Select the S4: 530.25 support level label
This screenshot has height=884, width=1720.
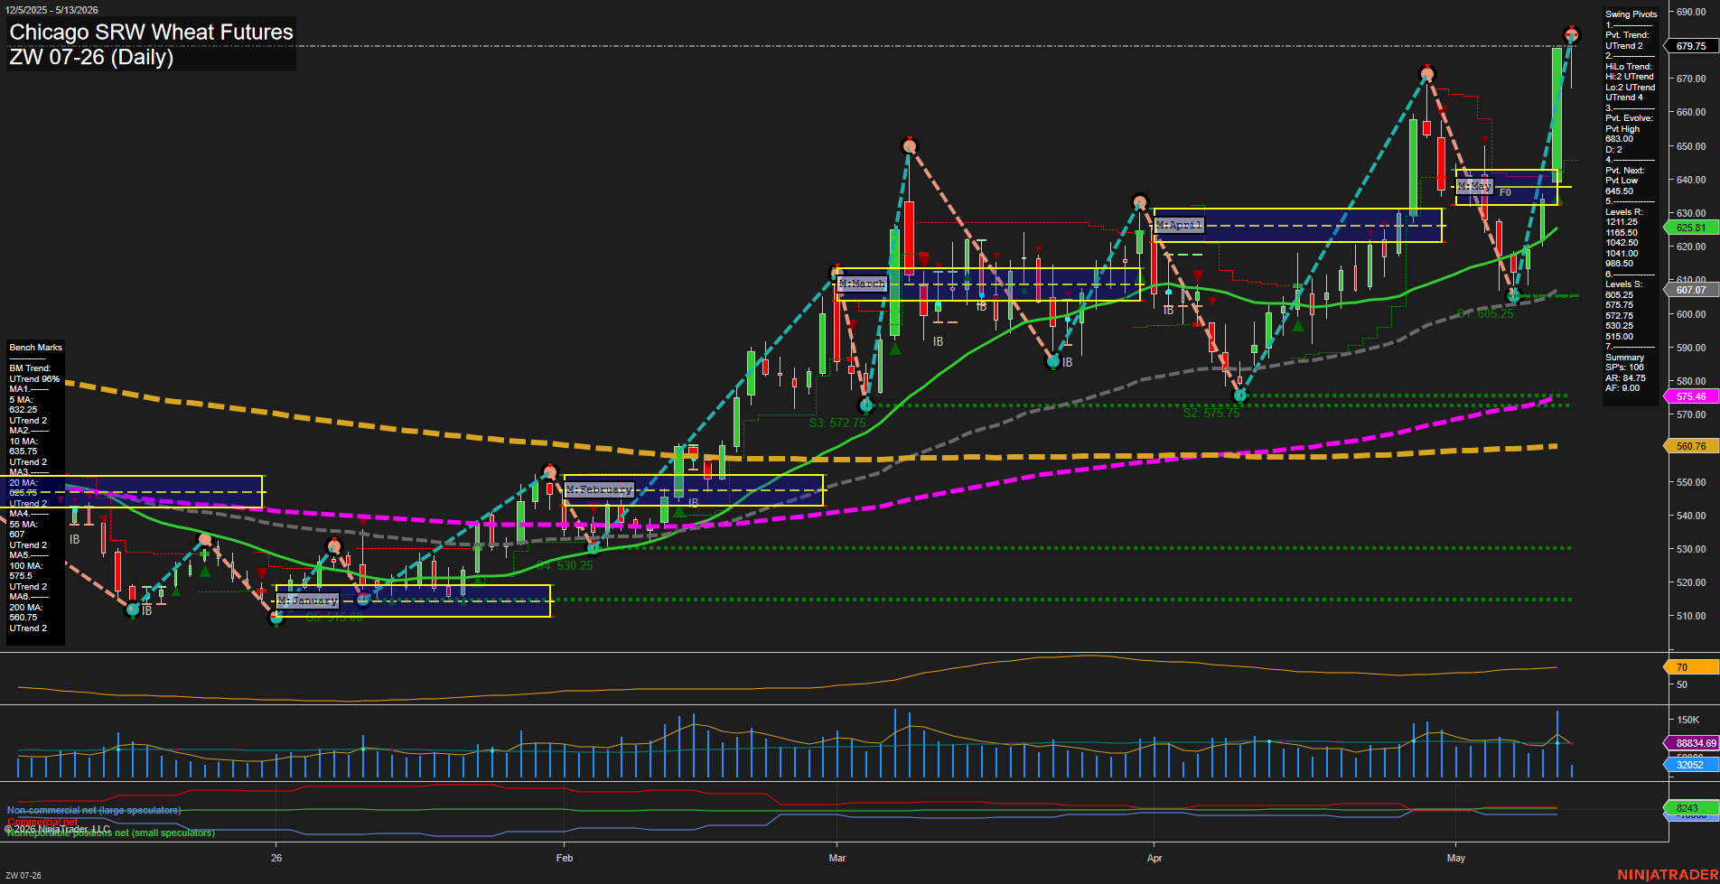tap(565, 566)
